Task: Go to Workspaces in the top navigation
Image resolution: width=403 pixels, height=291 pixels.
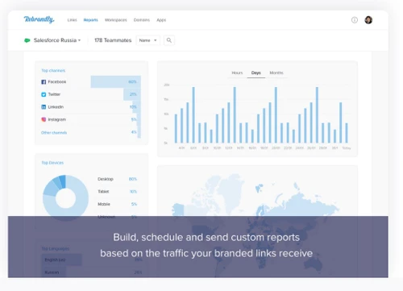Action: click(116, 20)
